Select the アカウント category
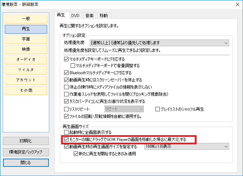This screenshot has width=243, height=176. 26,80
